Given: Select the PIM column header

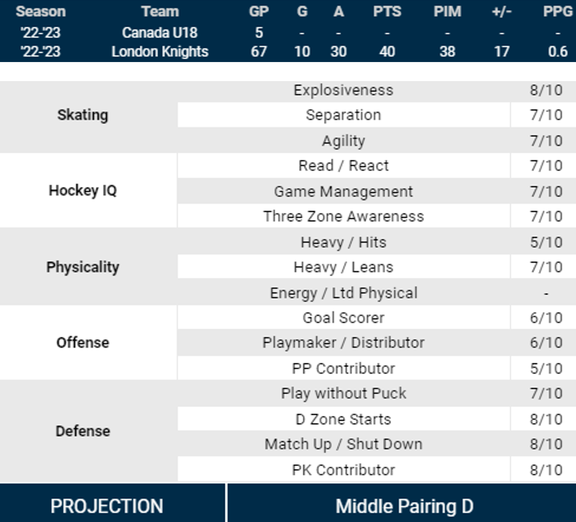Looking at the screenshot, I should click(x=447, y=12).
